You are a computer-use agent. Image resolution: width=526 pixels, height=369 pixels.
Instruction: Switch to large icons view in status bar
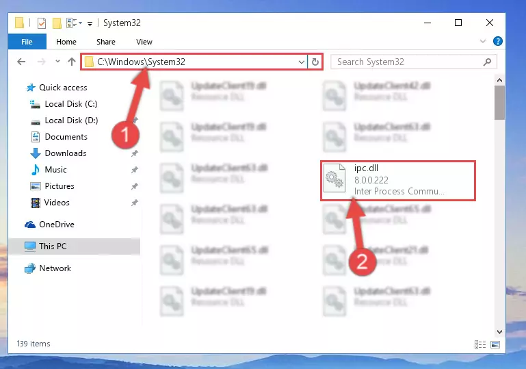coord(495,344)
